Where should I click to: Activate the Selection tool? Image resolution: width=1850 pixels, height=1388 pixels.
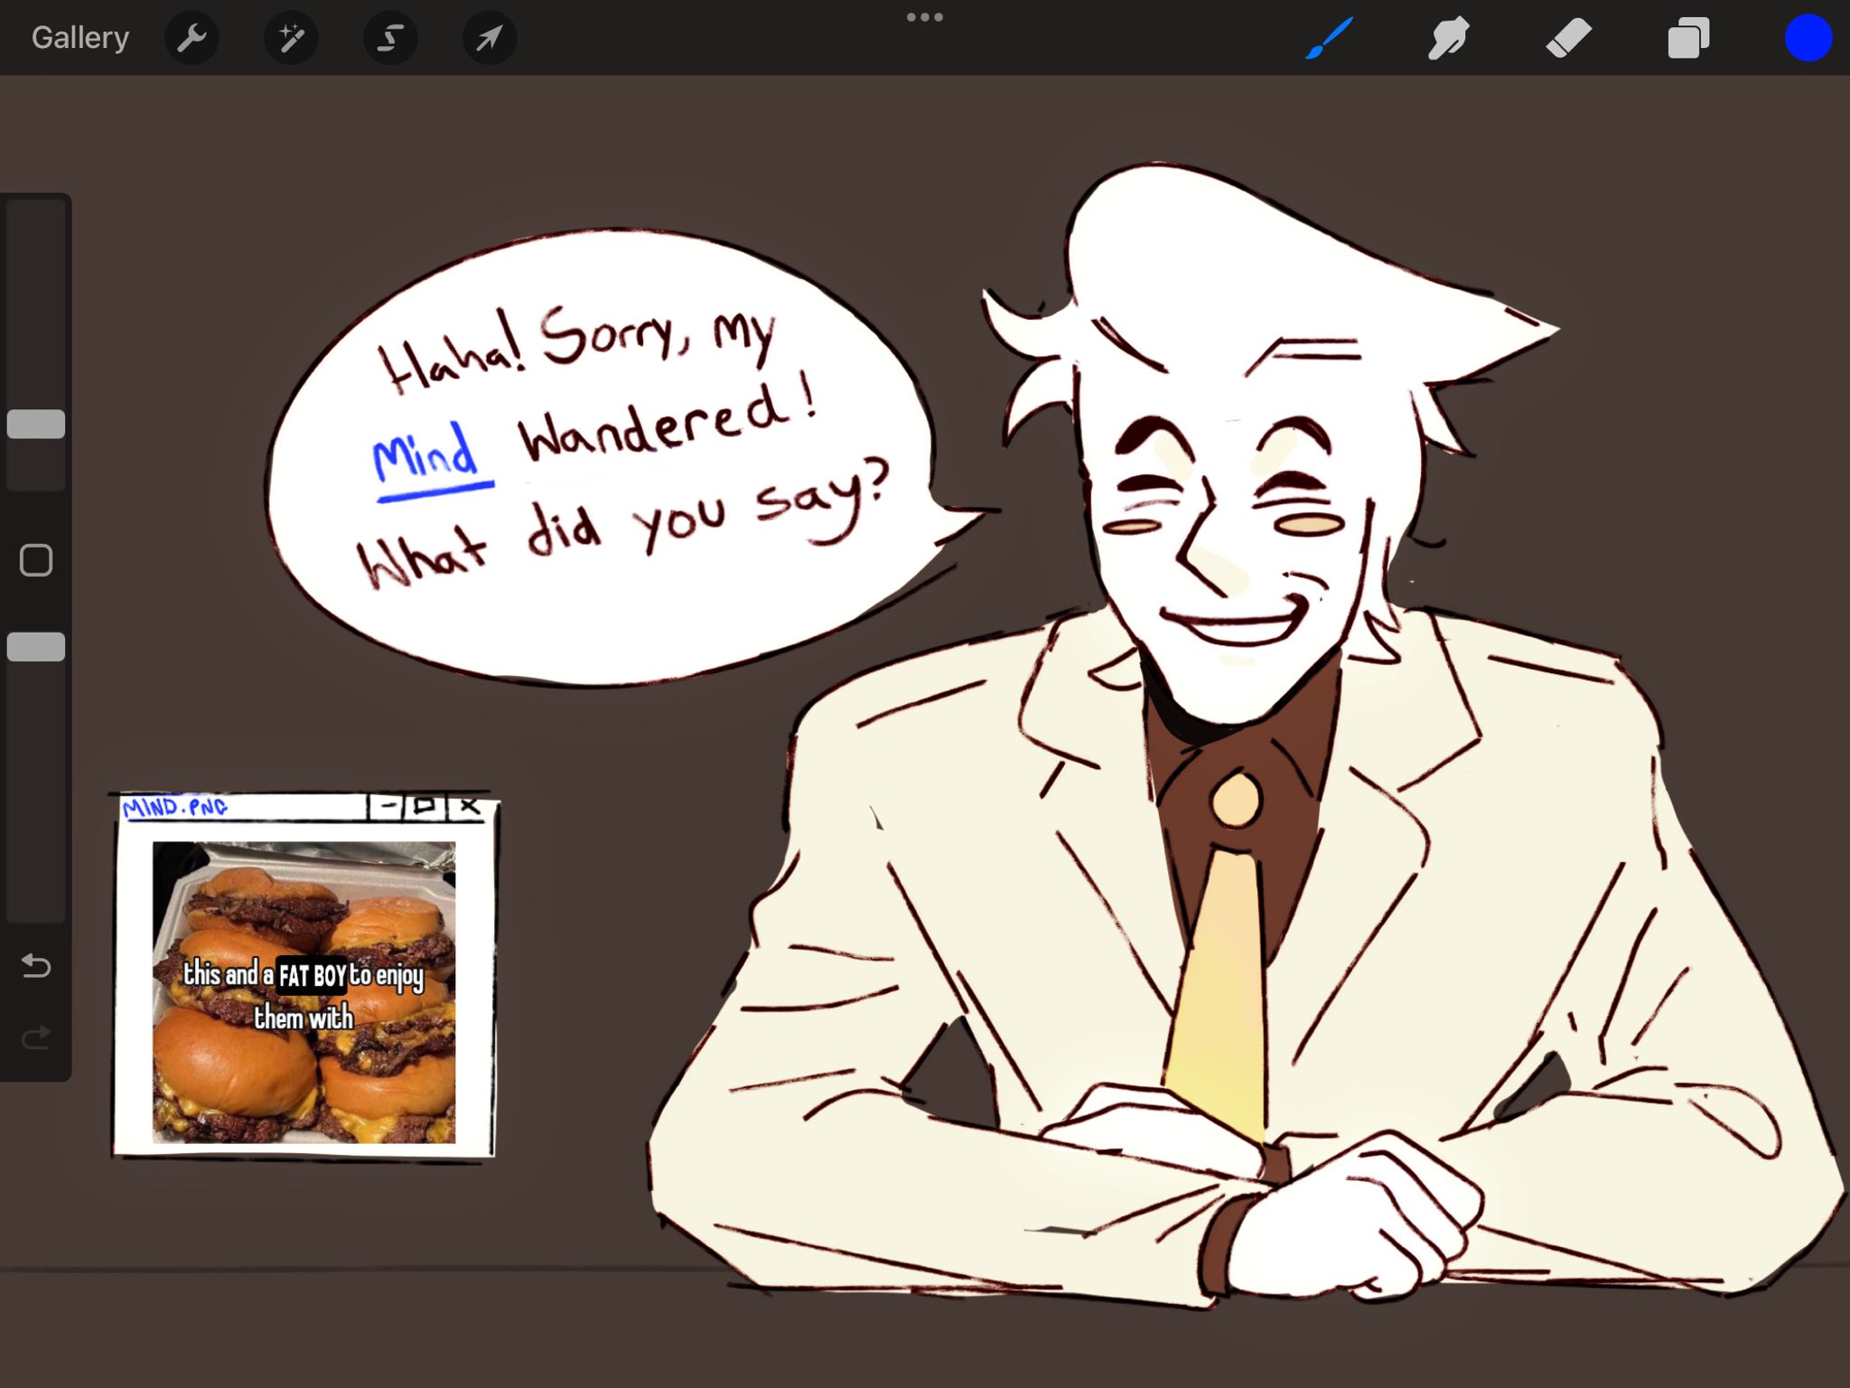pos(390,38)
